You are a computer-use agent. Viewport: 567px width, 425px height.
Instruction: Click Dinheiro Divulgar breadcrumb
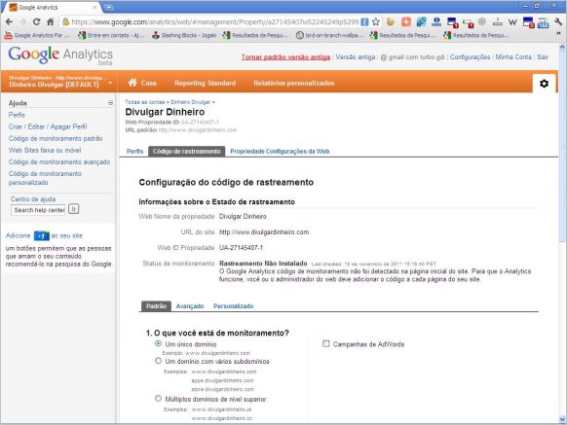[190, 102]
